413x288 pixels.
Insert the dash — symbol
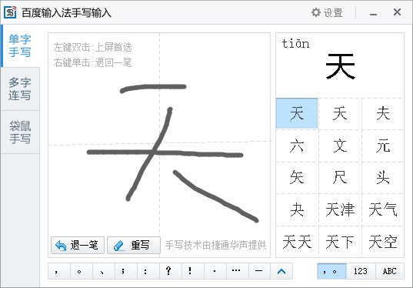(259, 271)
